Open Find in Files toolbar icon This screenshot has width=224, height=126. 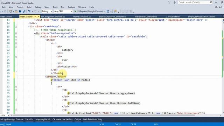(x=115, y=11)
